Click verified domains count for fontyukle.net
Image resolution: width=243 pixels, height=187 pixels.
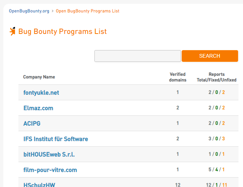click(178, 92)
